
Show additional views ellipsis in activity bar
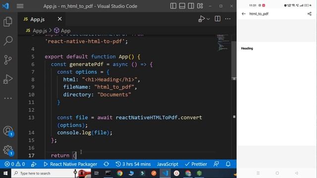(8, 98)
